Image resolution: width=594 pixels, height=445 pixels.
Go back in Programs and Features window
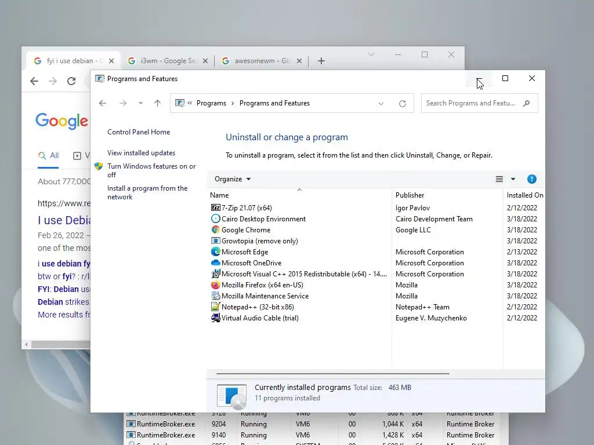click(103, 103)
